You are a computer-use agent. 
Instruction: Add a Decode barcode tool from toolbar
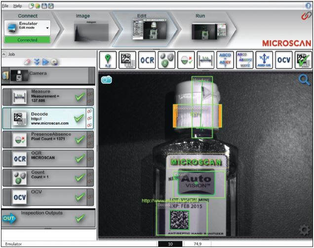pyautogui.click(x=127, y=60)
